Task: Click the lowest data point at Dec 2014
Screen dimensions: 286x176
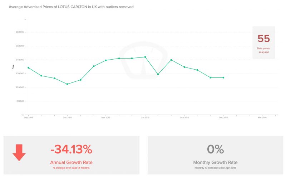Action: tap(67, 84)
